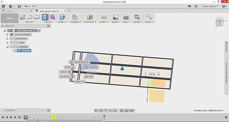Open the Data Panel grid icon
The width and height of the screenshot is (229, 122).
(3, 6)
